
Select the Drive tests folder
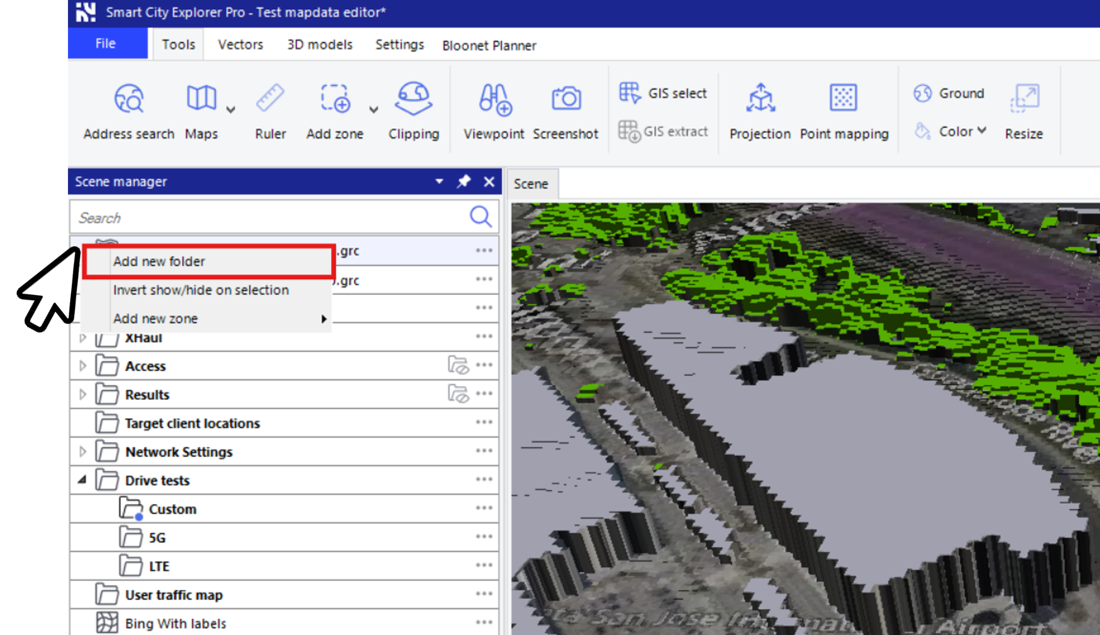tap(284, 480)
